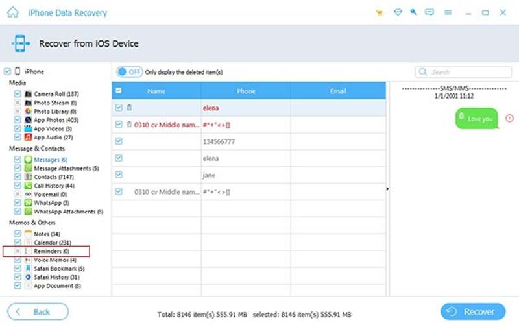Open WhatsApp category in sidebar
The width and height of the screenshot is (519, 327).
click(x=47, y=203)
